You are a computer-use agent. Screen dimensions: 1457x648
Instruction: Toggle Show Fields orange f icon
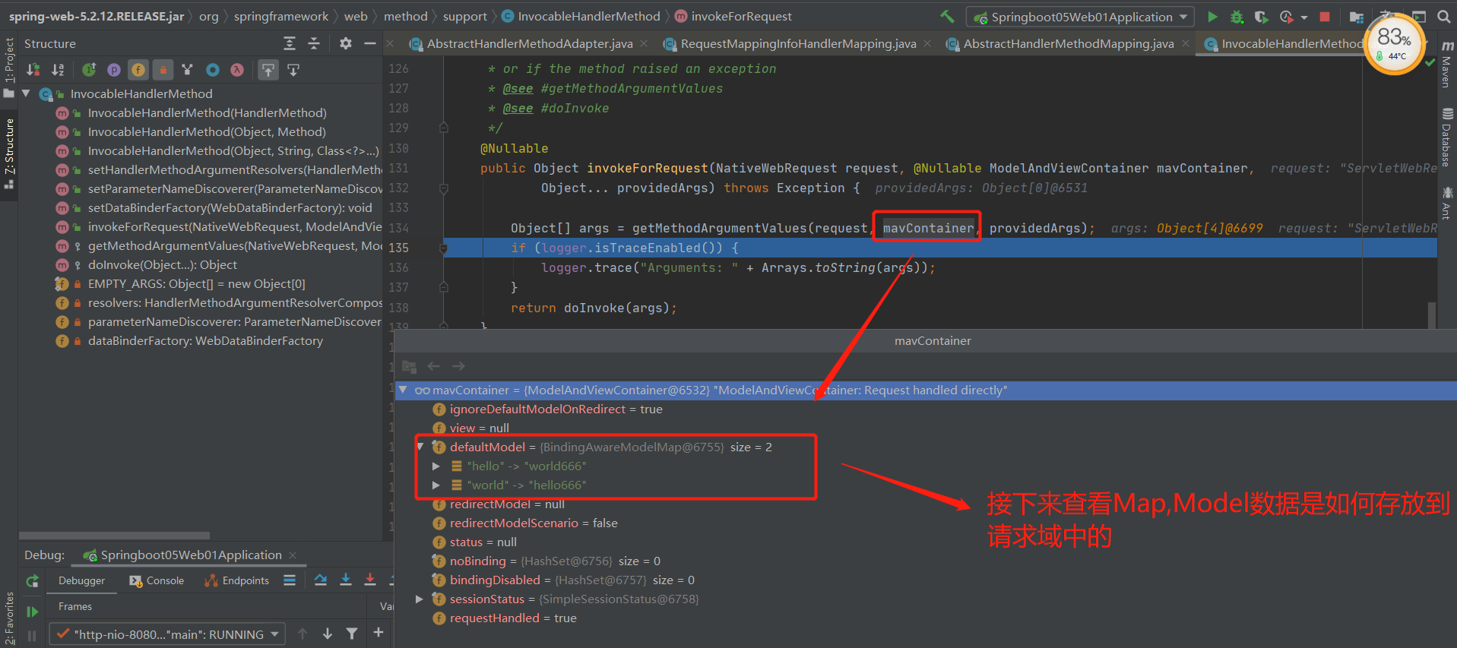[x=138, y=70]
